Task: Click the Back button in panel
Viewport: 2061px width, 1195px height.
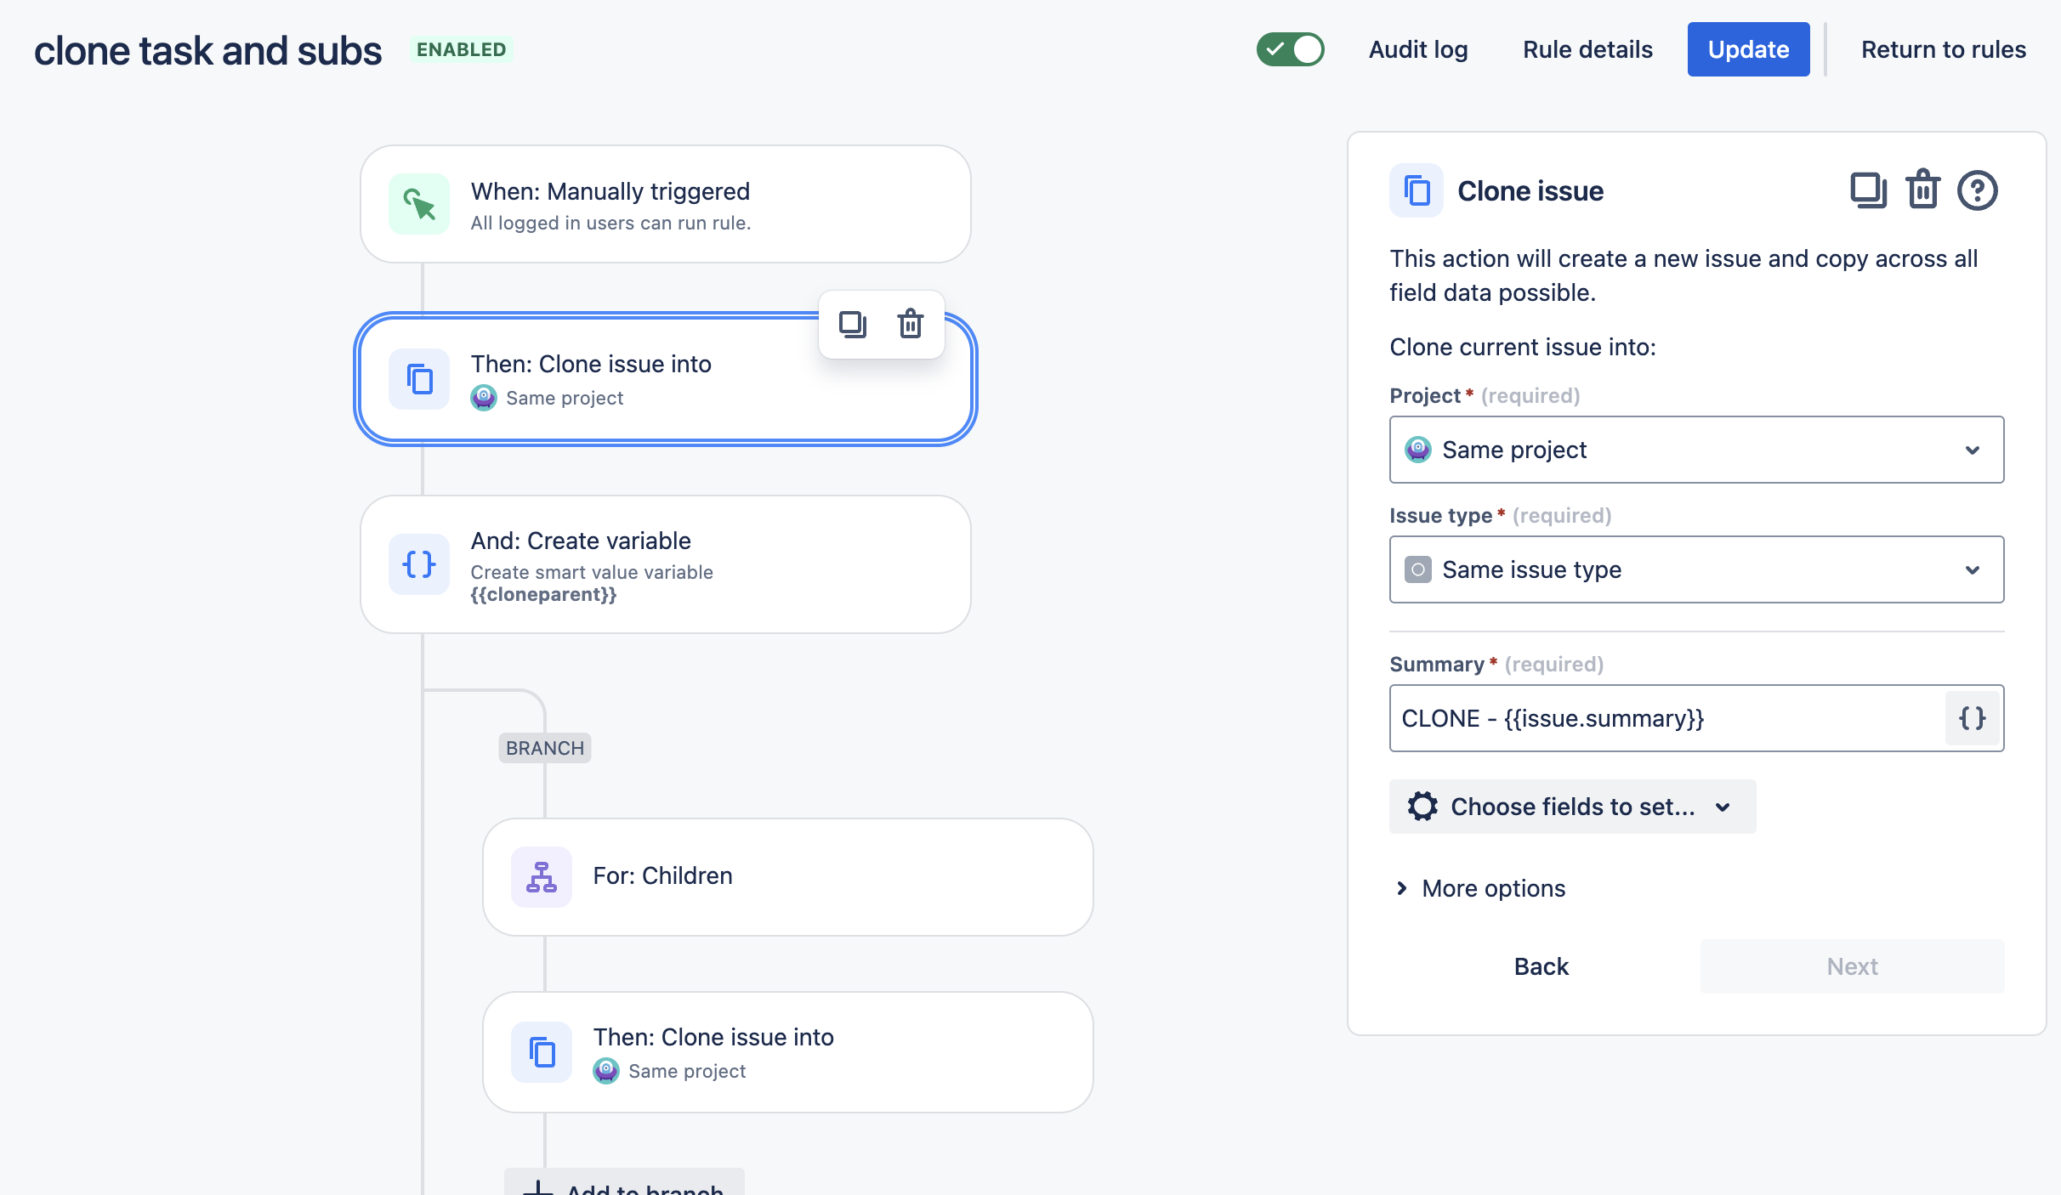Action: pos(1541,966)
